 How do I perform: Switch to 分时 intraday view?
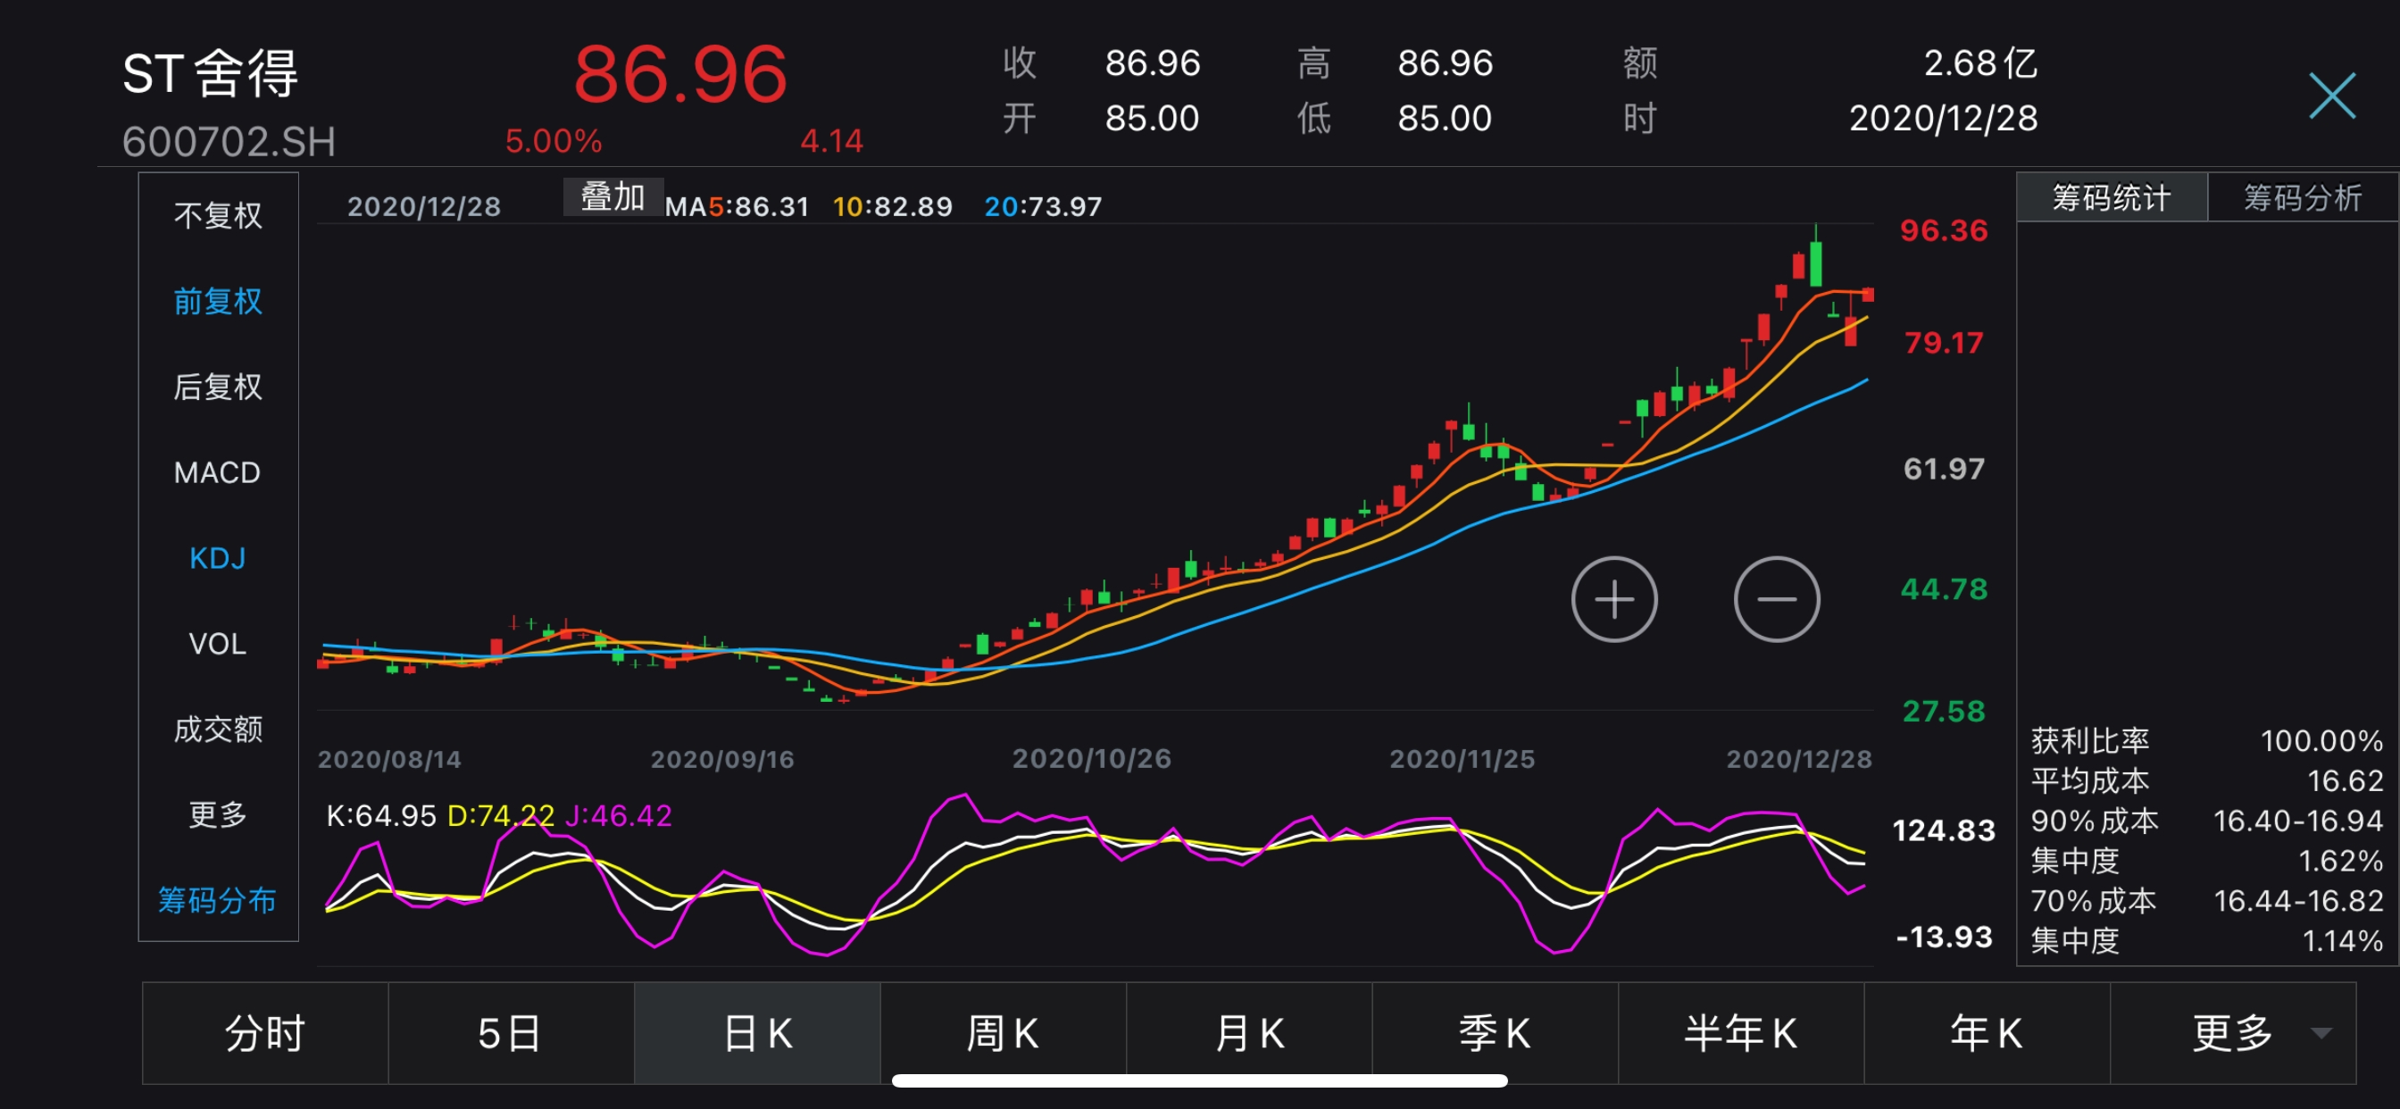point(265,1032)
